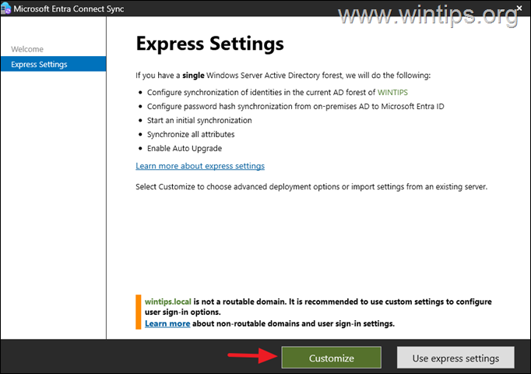Click 'Start an initial synchronization' bullet
The image size is (531, 374).
pyautogui.click(x=199, y=120)
